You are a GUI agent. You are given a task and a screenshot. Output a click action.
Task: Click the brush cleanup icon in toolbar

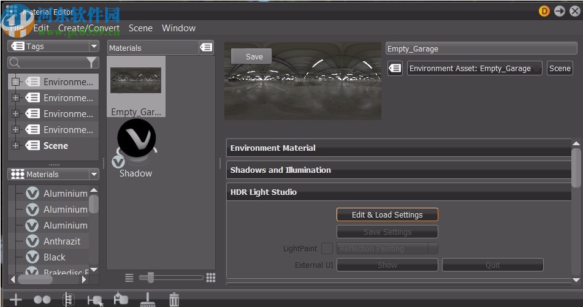(148, 300)
